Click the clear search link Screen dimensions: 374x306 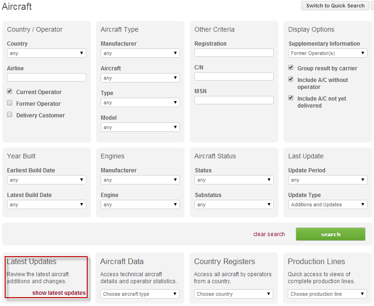tap(269, 234)
